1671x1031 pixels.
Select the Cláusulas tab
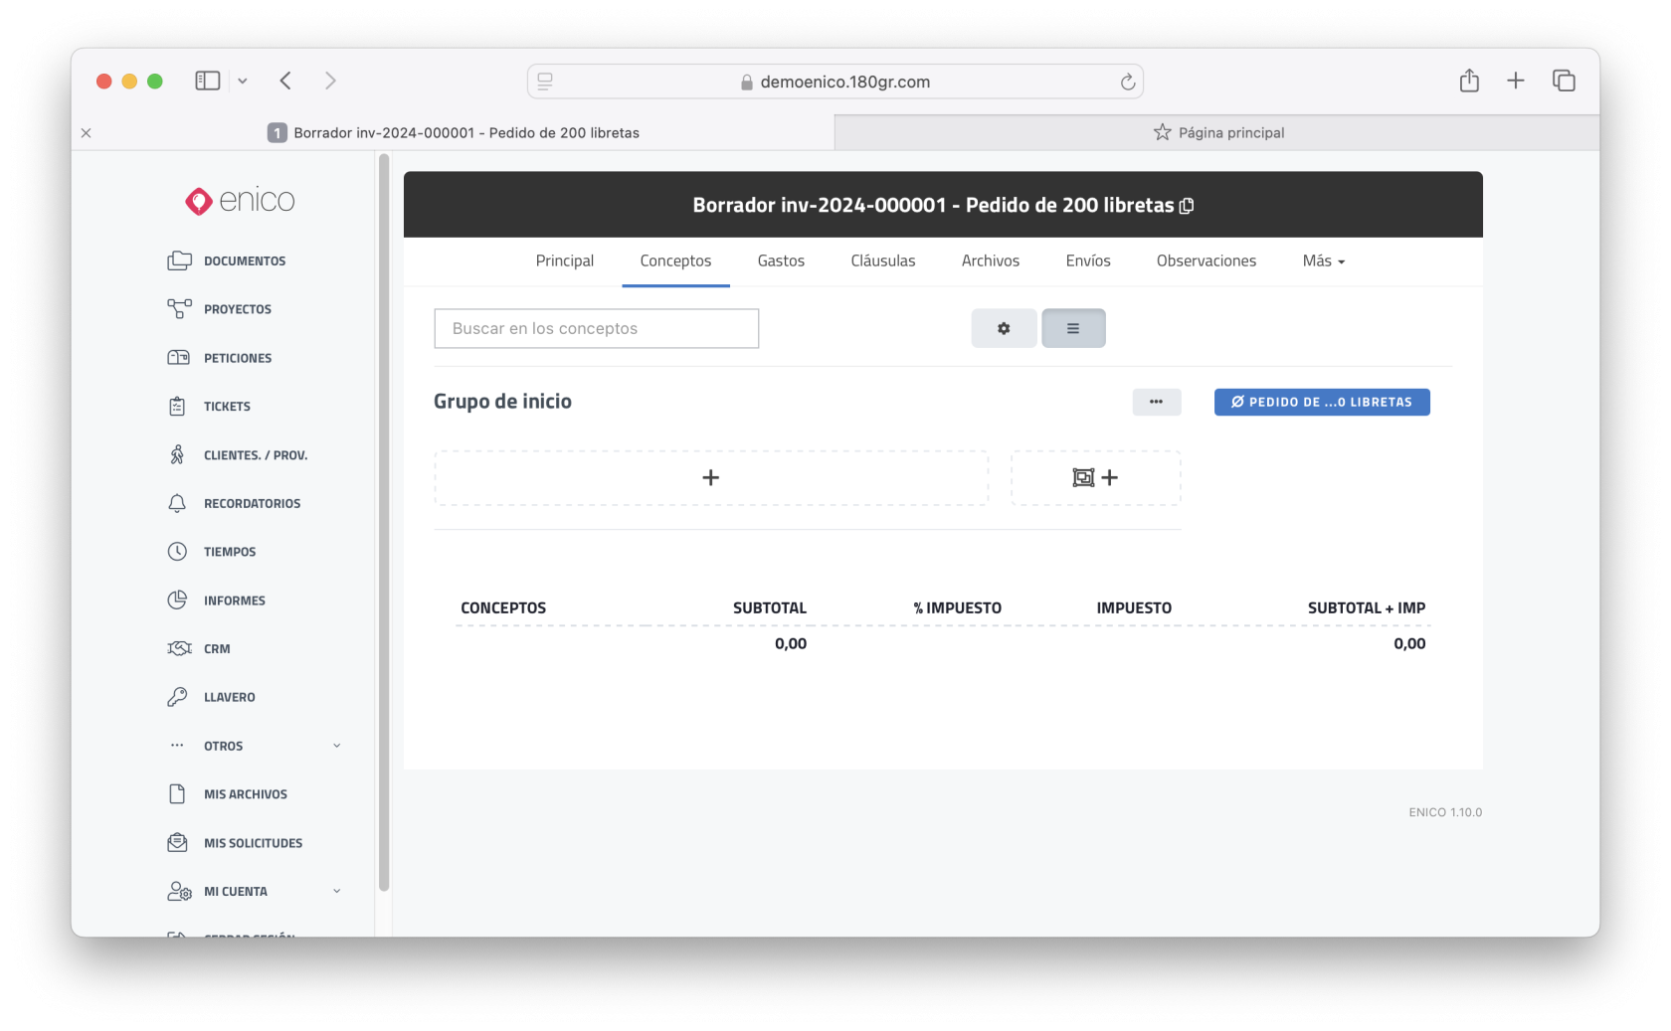click(882, 260)
